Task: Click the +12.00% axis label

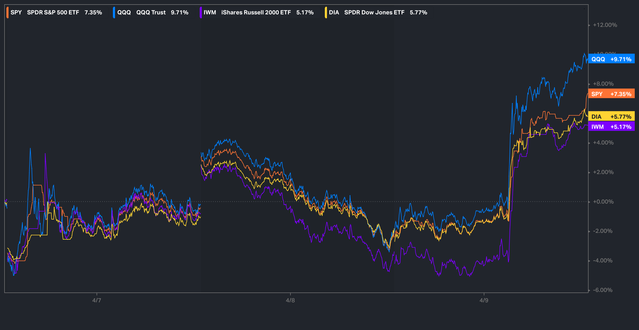Action: pyautogui.click(x=605, y=25)
